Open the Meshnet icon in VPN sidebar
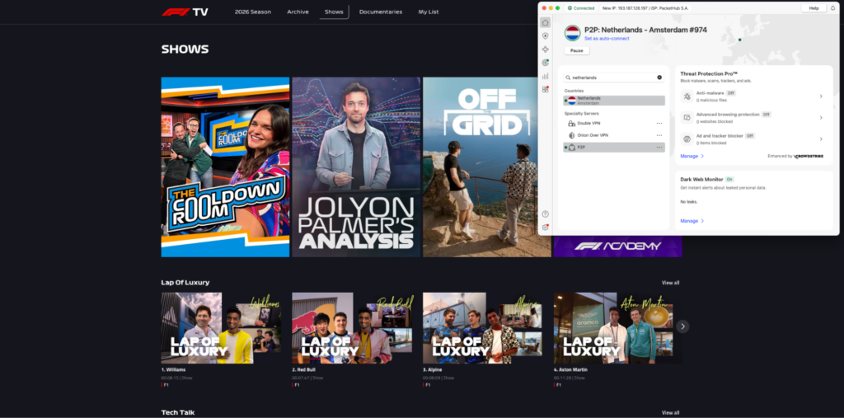The image size is (844, 418). (x=546, y=49)
